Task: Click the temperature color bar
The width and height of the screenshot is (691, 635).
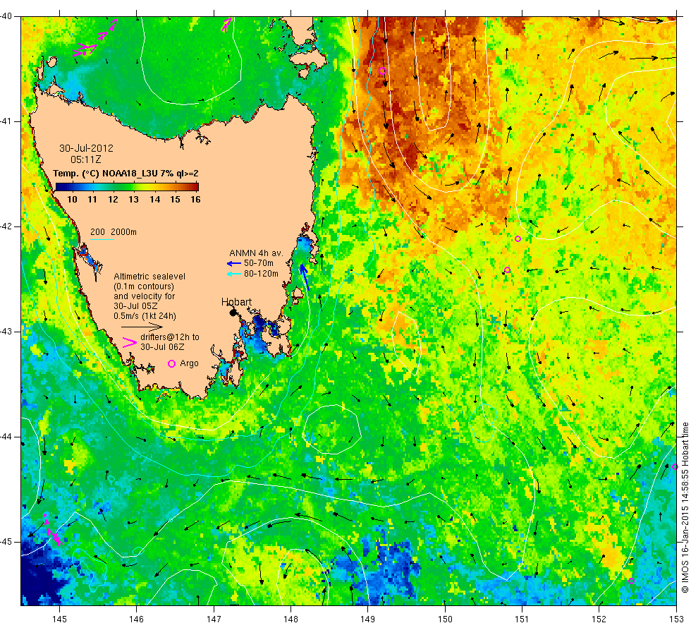Action: 127,187
